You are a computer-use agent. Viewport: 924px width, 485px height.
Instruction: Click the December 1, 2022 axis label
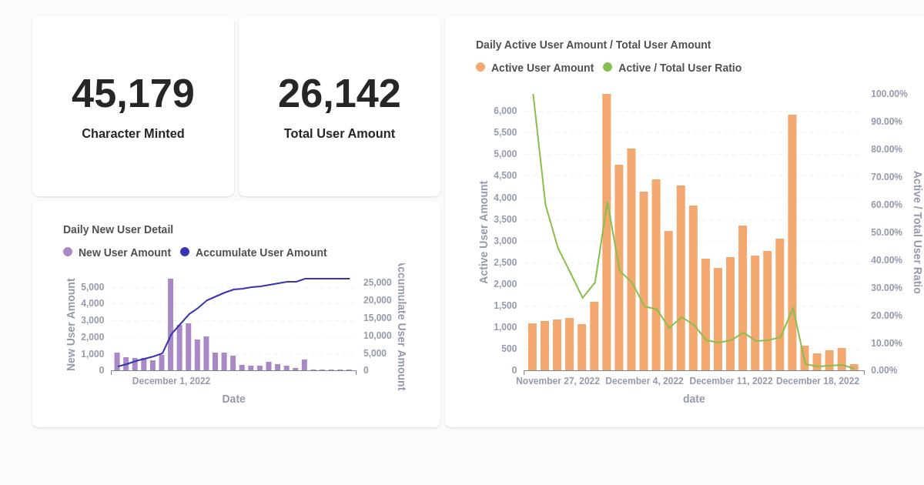pyautogui.click(x=171, y=380)
